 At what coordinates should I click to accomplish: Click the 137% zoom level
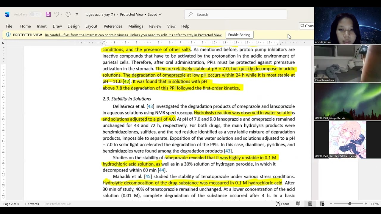click(375, 204)
